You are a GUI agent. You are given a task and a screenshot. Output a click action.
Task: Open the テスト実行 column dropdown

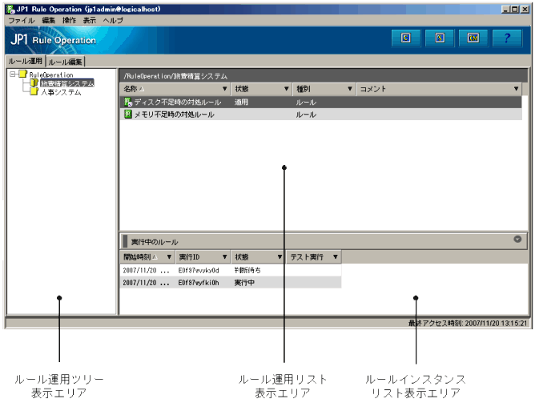tap(336, 256)
